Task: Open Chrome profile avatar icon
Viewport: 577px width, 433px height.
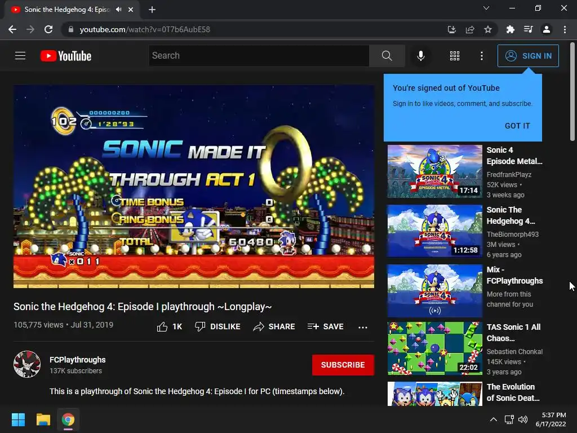Action: click(x=547, y=29)
